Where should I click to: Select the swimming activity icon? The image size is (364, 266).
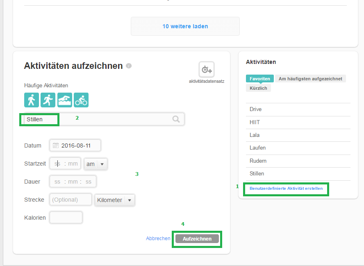(65, 100)
